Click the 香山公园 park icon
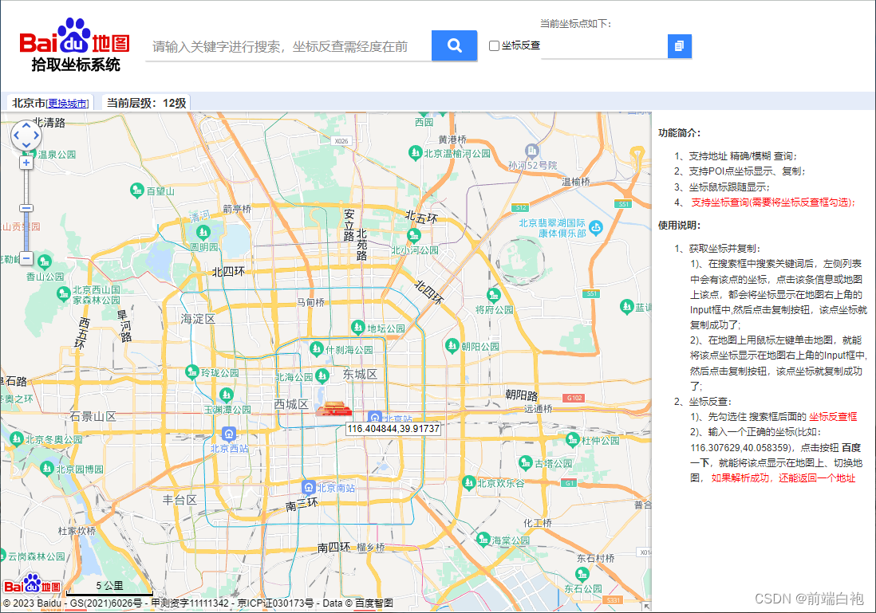This screenshot has height=613, width=876. (x=45, y=261)
